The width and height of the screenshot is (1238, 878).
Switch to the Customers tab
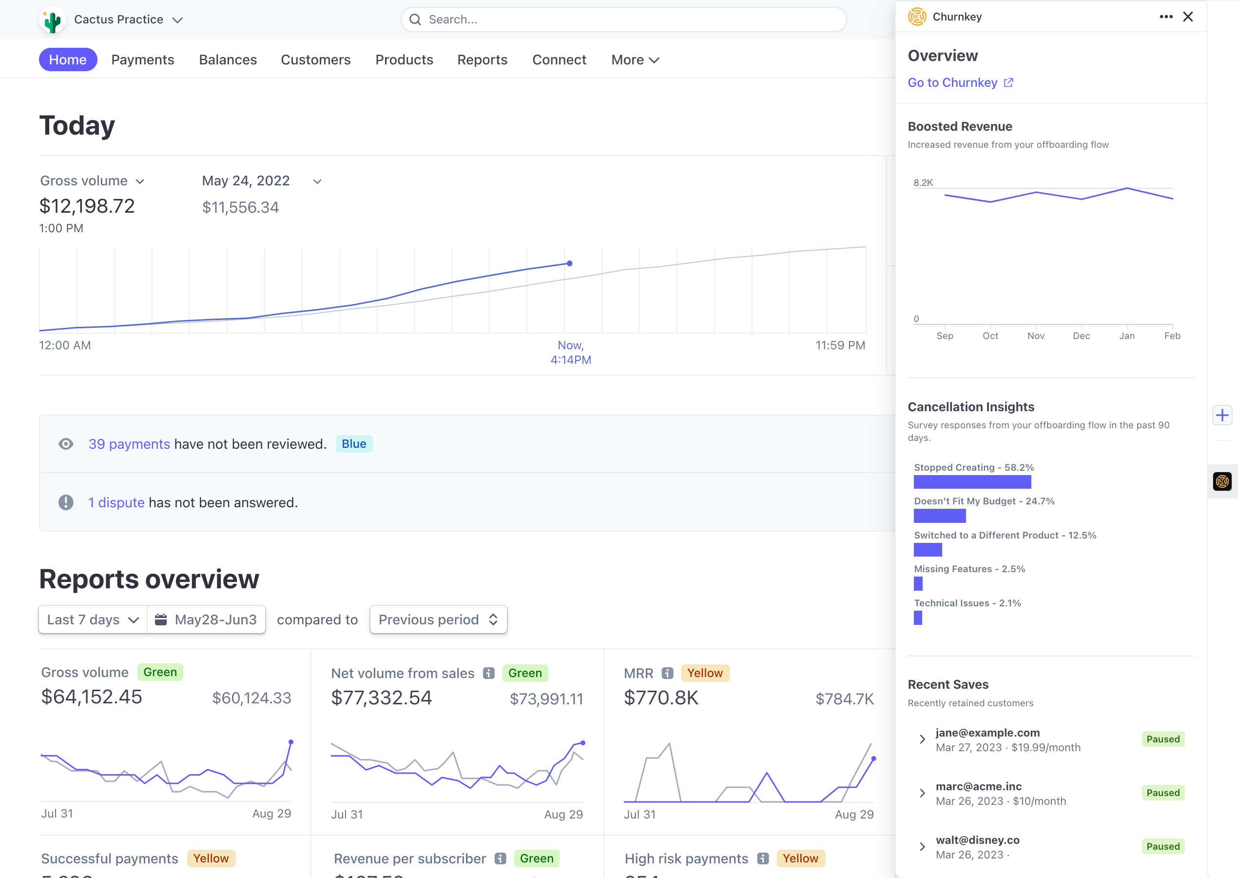click(x=315, y=60)
